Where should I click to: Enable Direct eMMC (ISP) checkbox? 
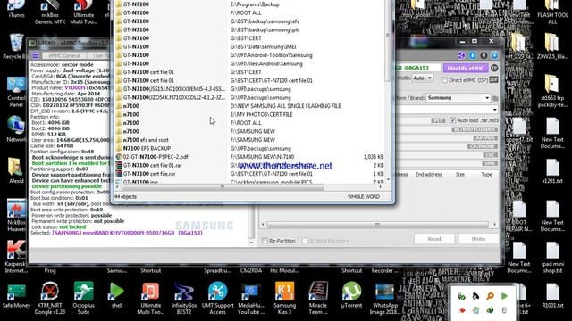click(444, 80)
